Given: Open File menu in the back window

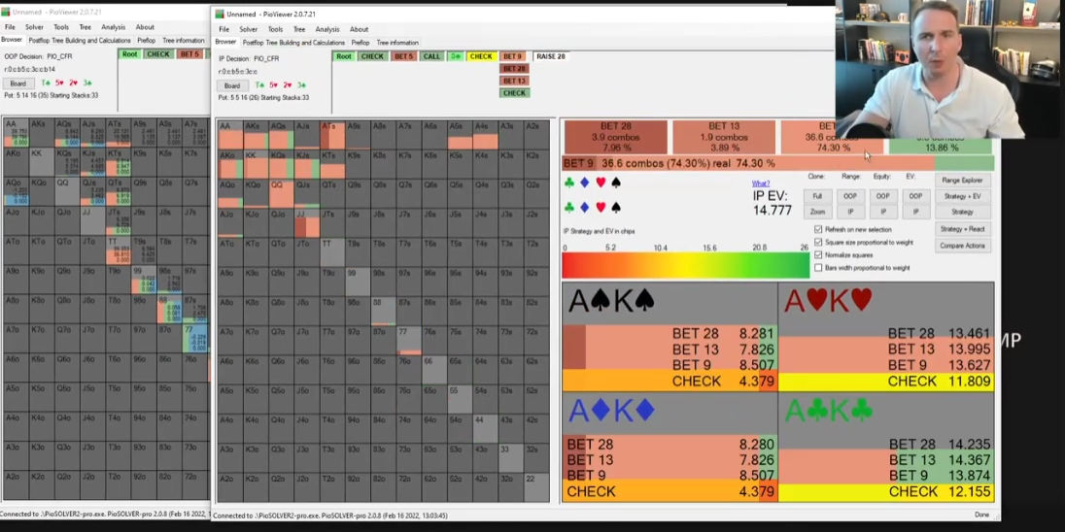Looking at the screenshot, I should click(10, 27).
